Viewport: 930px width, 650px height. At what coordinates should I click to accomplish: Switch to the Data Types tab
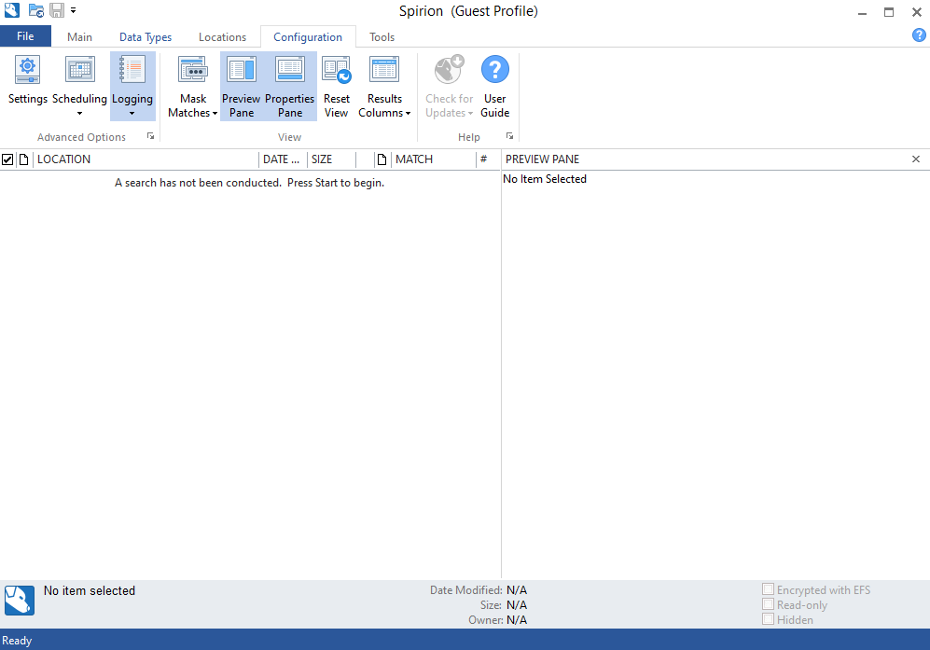(x=146, y=36)
